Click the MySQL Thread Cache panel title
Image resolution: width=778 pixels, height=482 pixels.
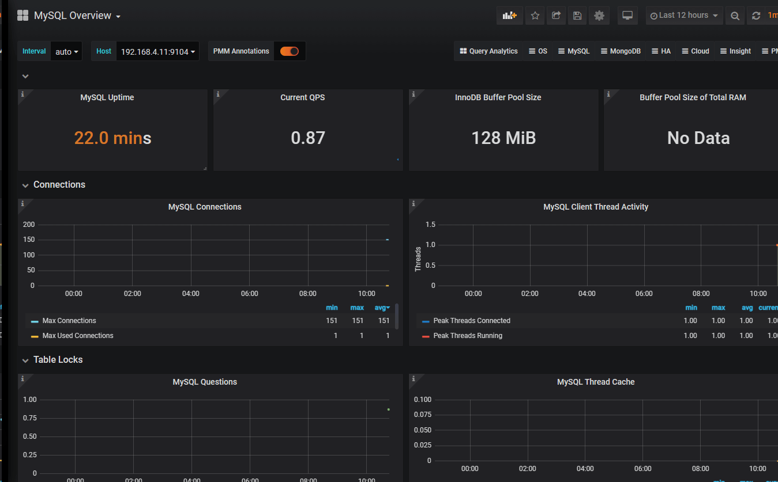[596, 382]
